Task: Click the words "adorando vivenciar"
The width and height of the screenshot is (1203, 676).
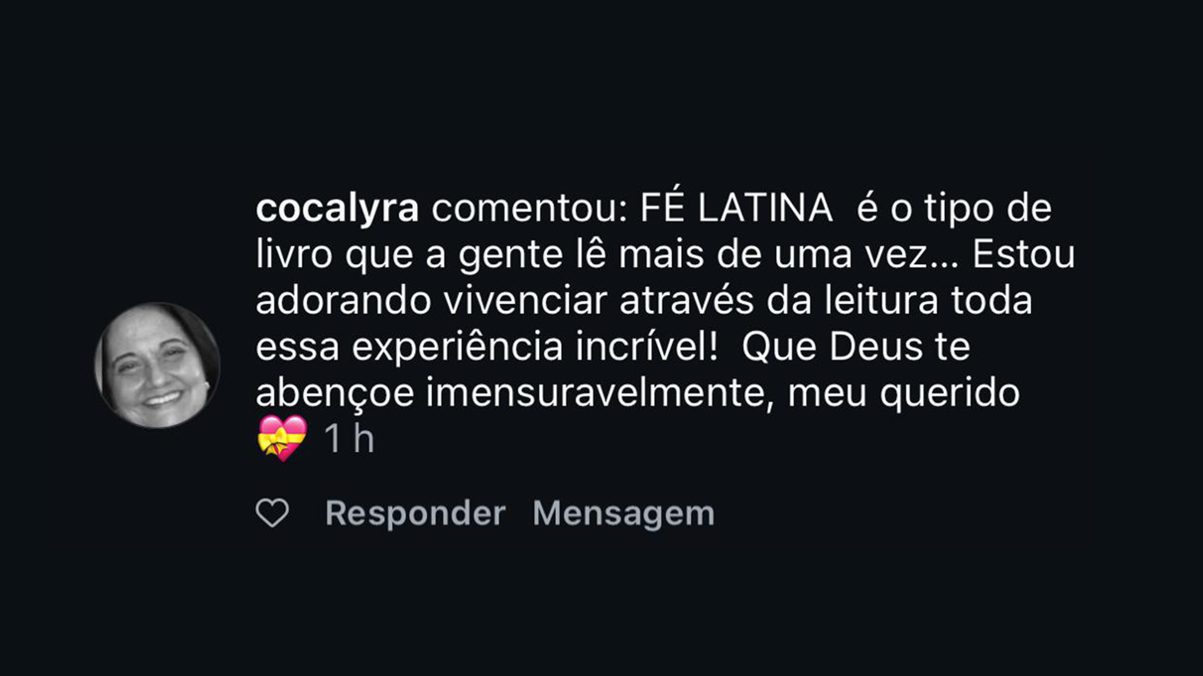Action: [x=431, y=301]
